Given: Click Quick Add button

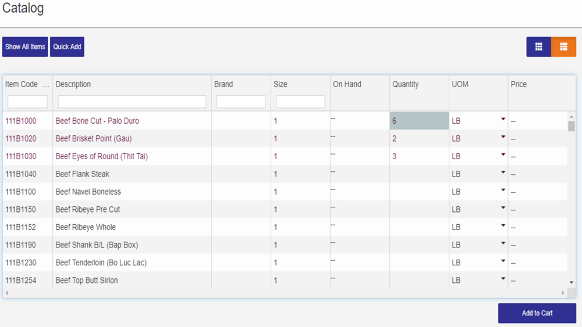Looking at the screenshot, I should click(x=67, y=46).
